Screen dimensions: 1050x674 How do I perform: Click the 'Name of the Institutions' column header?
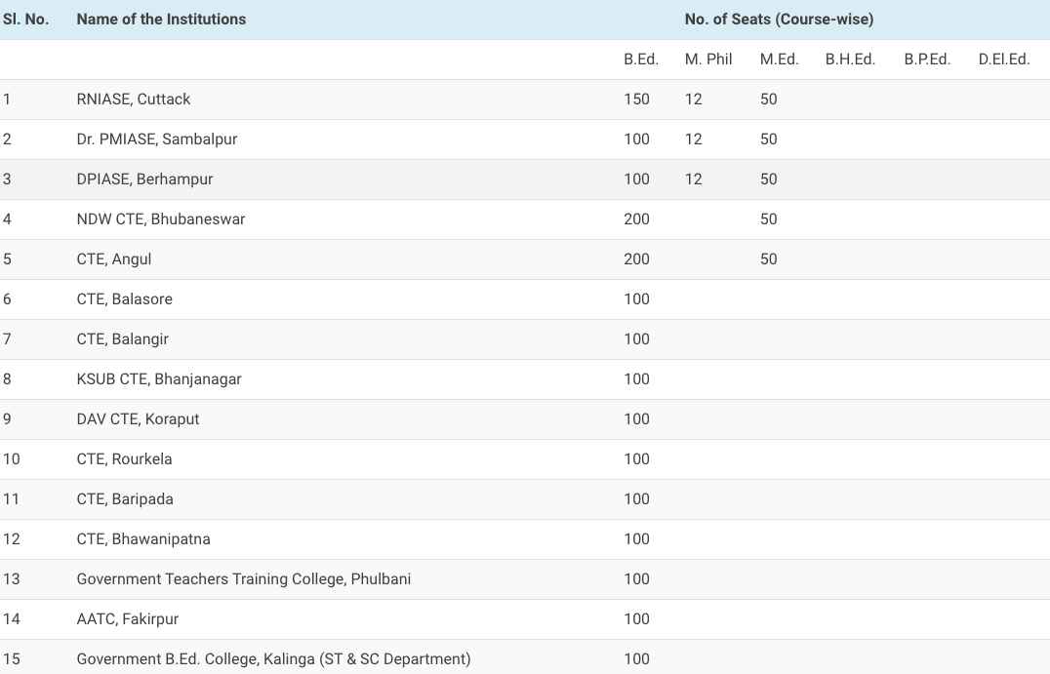pyautogui.click(x=161, y=20)
